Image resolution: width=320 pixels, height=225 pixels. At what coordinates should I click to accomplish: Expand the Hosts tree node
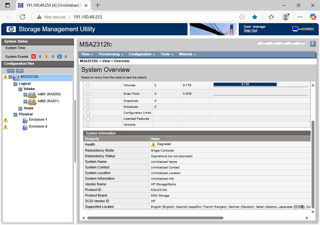point(20,109)
